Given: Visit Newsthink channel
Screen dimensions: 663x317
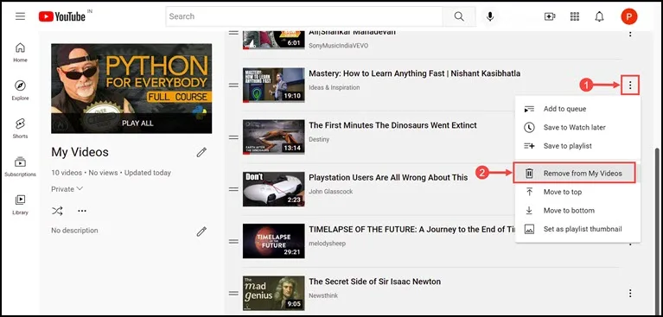Looking at the screenshot, I should coord(323,295).
